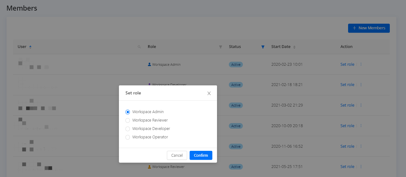Image resolution: width=406 pixels, height=177 pixels.
Task: Click the New Members button
Action: tap(369, 28)
